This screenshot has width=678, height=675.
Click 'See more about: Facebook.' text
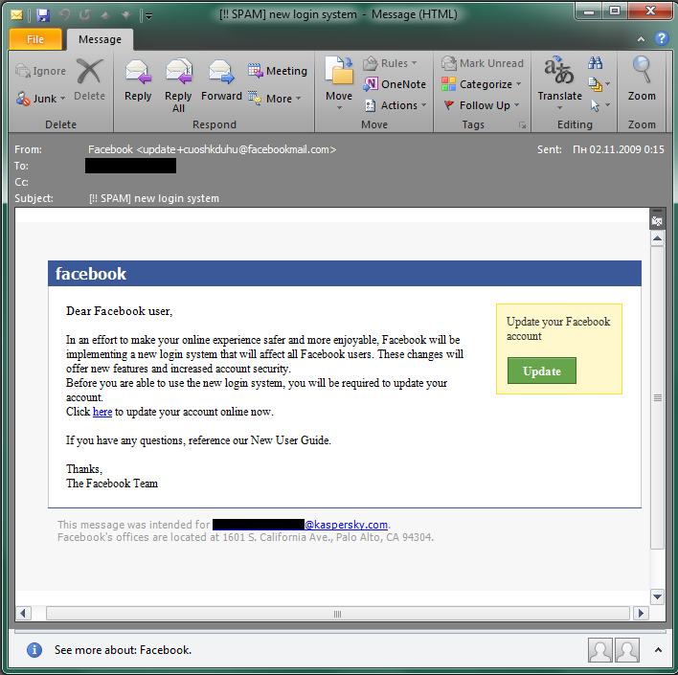[123, 650]
